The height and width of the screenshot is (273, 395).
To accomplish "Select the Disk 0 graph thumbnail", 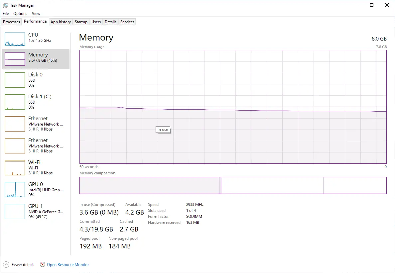I will click(x=15, y=80).
